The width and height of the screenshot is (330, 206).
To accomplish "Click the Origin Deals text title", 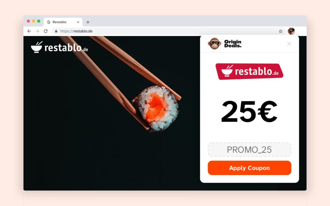I will (233, 43).
